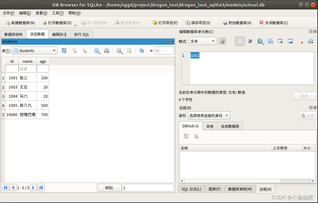This screenshot has width=318, height=203.
Task: Click the id column header
Action: (12, 61)
